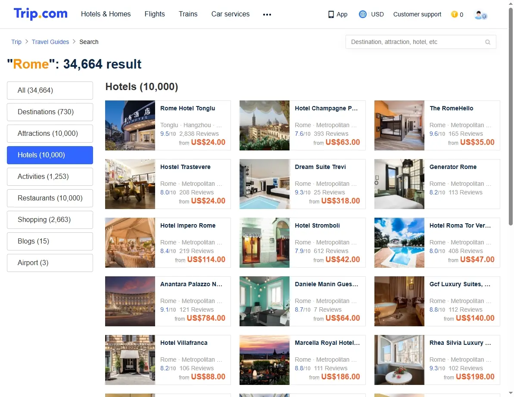The image size is (514, 397).
Task: Open Dream Suite Trevi photo
Action: [265, 184]
